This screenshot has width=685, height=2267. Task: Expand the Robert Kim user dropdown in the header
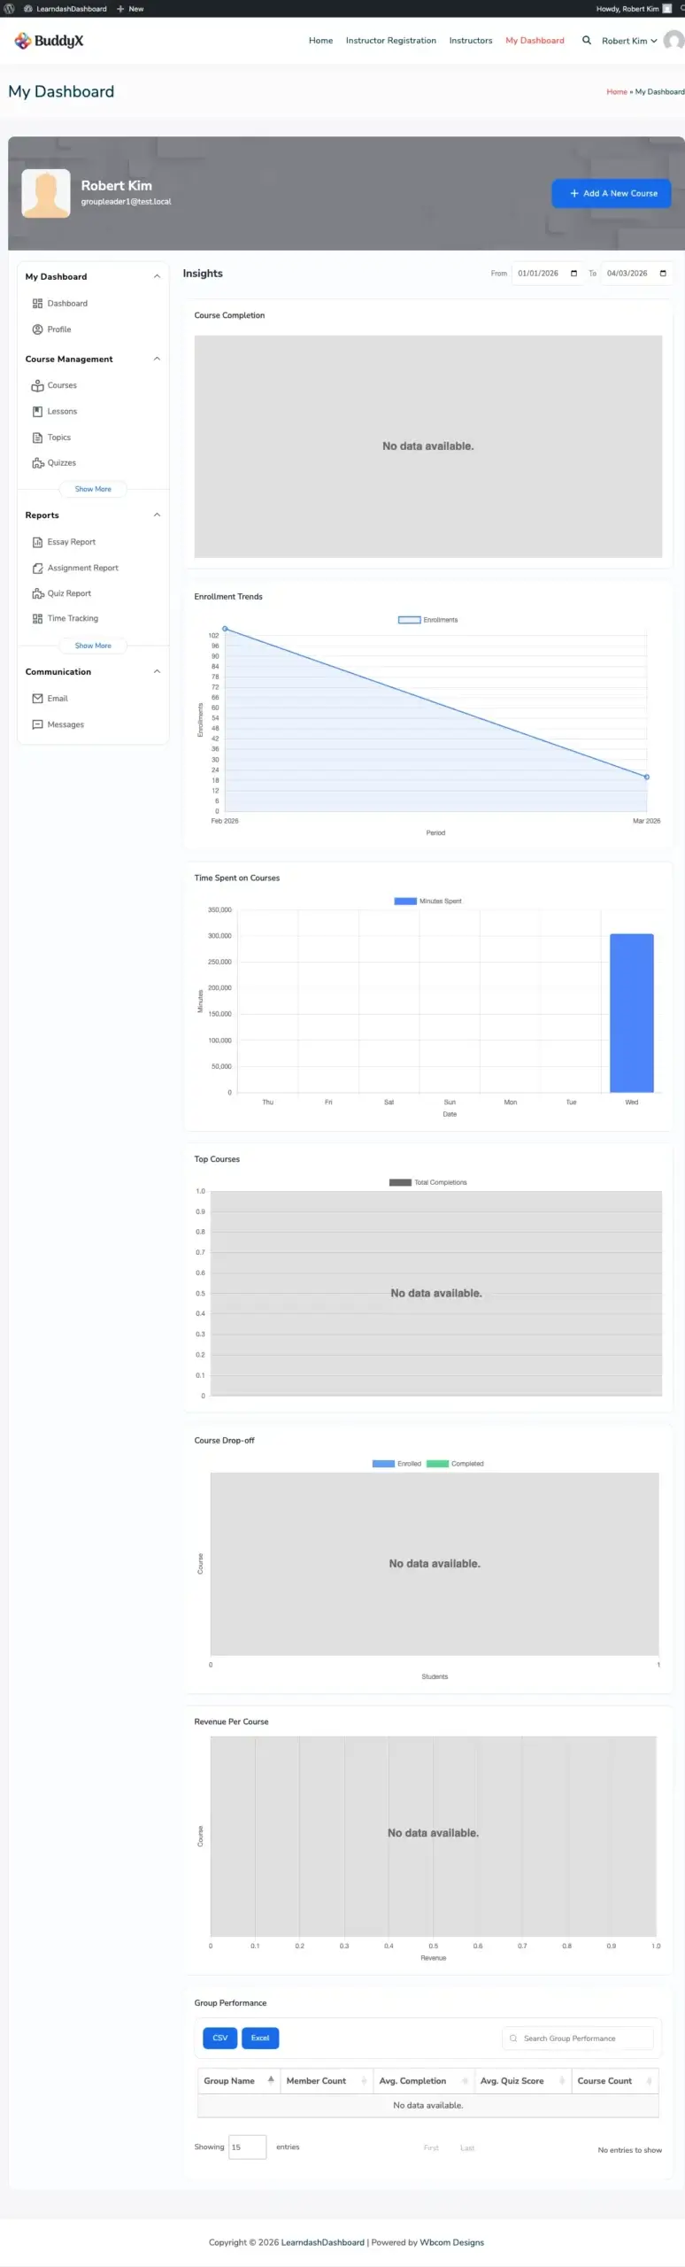point(629,41)
